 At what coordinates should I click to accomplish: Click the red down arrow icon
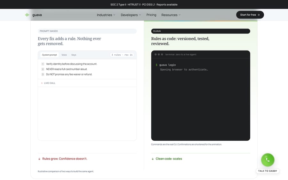click(39, 159)
